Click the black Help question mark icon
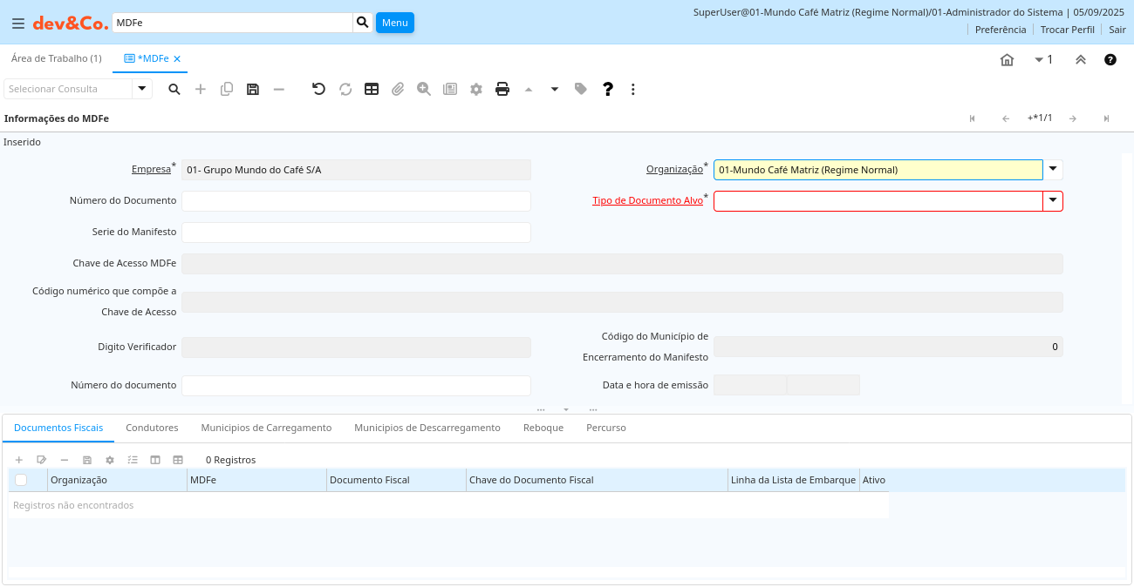 (x=608, y=89)
